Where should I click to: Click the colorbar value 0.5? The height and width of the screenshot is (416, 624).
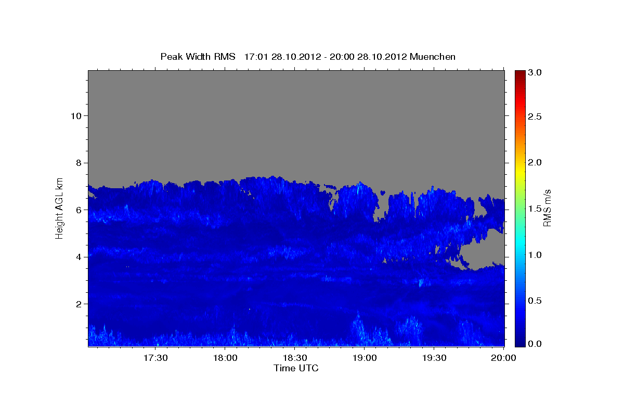click(x=535, y=301)
